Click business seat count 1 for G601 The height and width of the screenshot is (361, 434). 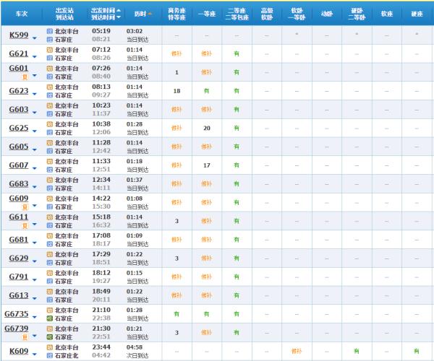[176, 72]
